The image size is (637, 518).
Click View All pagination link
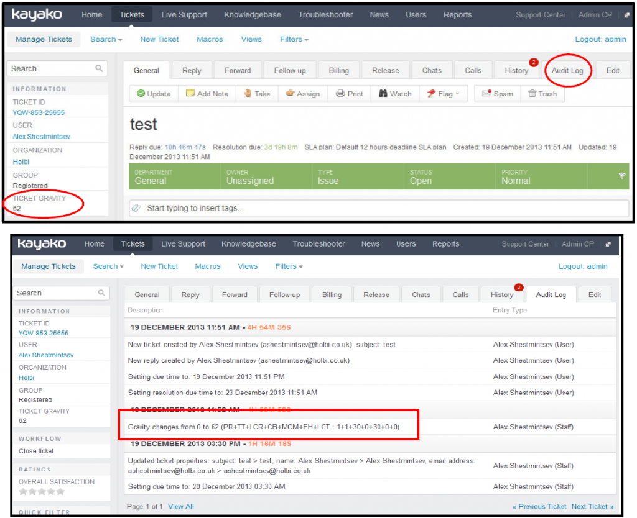(x=181, y=507)
